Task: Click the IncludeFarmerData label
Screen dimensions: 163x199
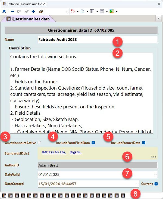Action: click(126, 143)
